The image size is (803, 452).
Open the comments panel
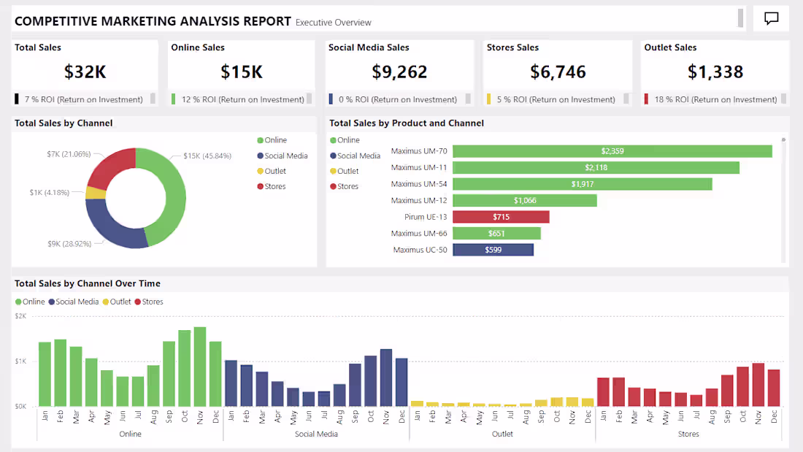point(772,19)
